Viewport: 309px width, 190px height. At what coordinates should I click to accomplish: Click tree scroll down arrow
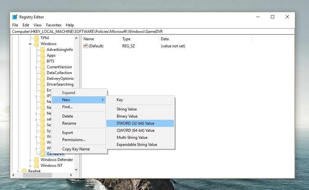(x=76, y=170)
